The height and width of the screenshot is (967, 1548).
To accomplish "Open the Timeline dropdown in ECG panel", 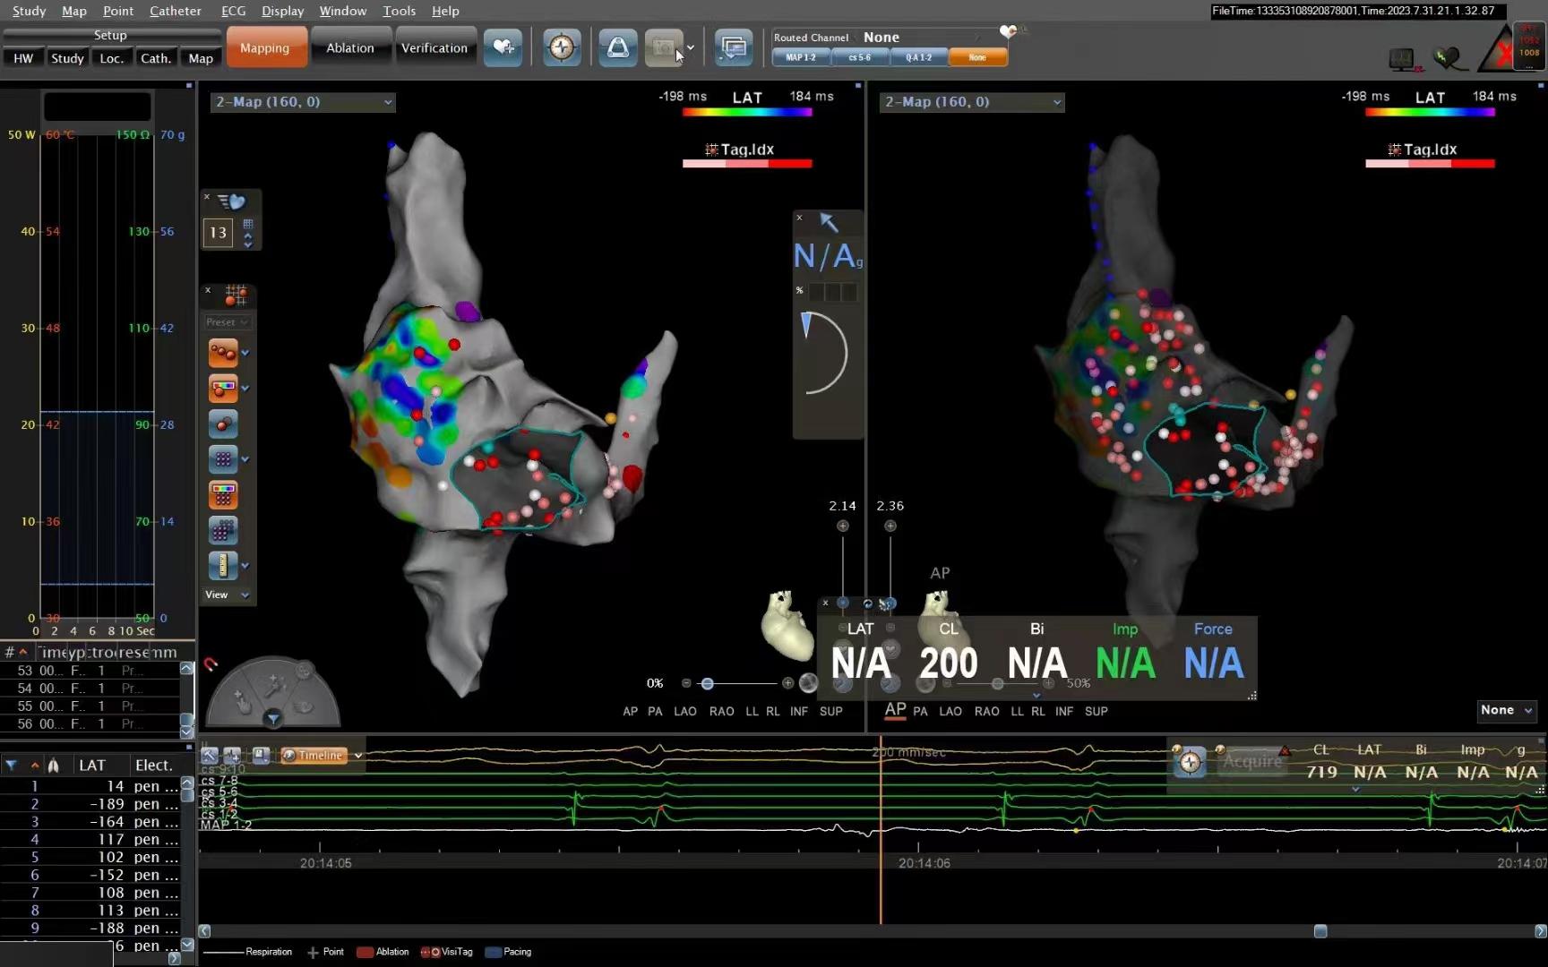I will pos(357,756).
